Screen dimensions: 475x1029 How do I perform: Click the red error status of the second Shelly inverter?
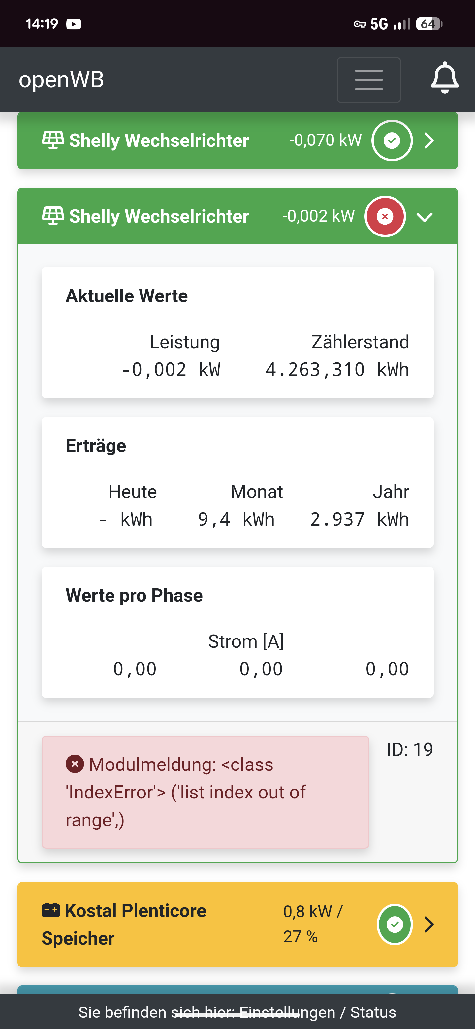coord(385,216)
